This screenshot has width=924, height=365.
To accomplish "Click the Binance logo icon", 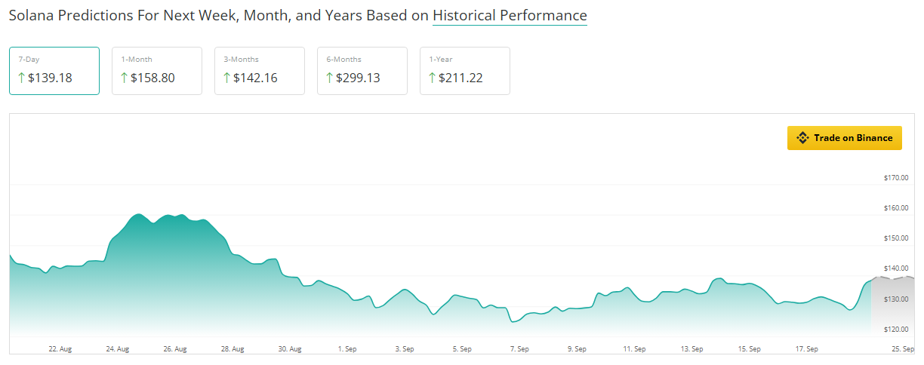I will pos(802,138).
